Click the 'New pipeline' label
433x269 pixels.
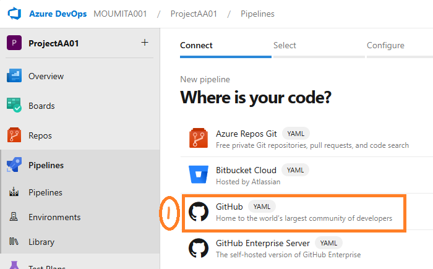[x=205, y=80]
